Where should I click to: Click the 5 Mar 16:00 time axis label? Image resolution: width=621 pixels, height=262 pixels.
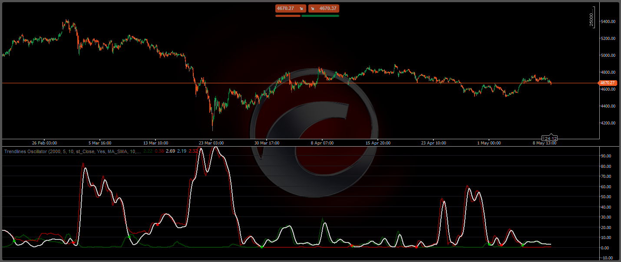coord(99,143)
